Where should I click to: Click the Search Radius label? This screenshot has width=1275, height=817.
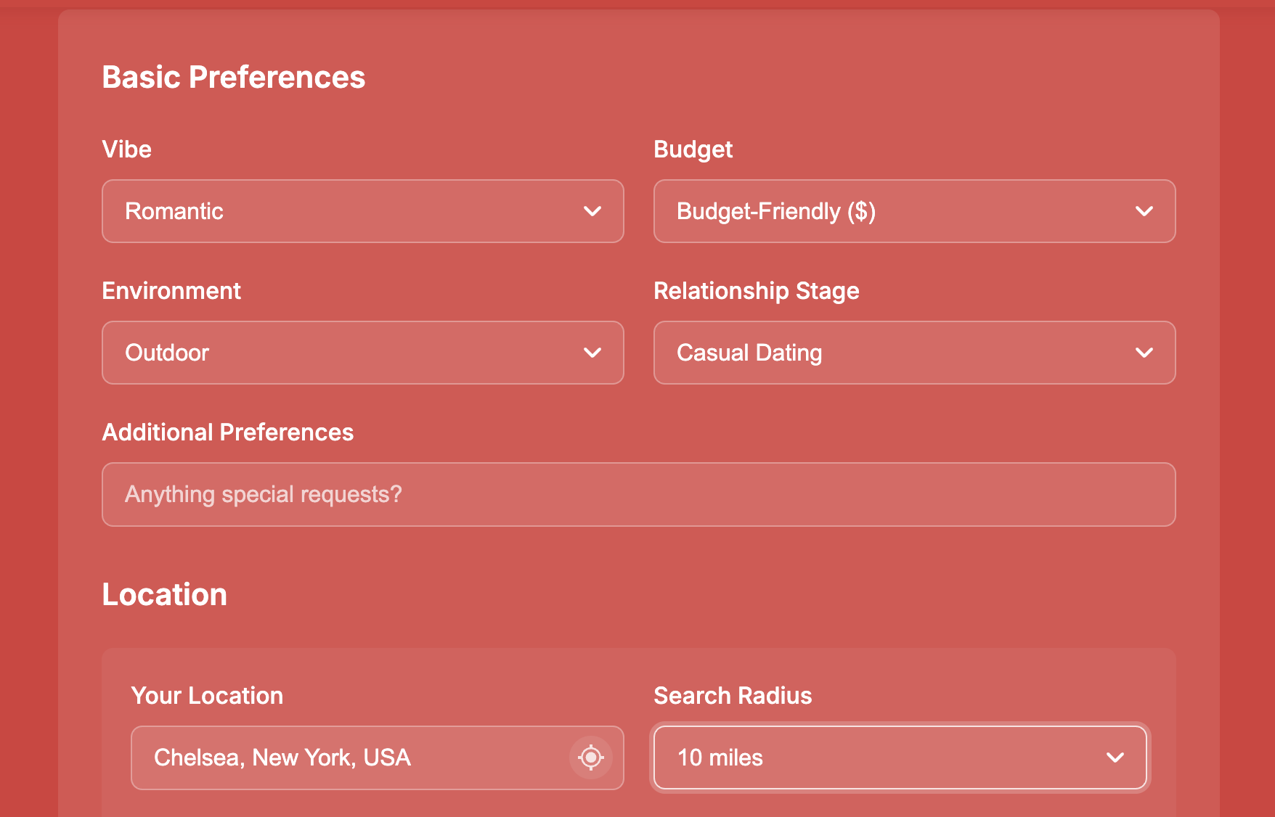pyautogui.click(x=733, y=696)
